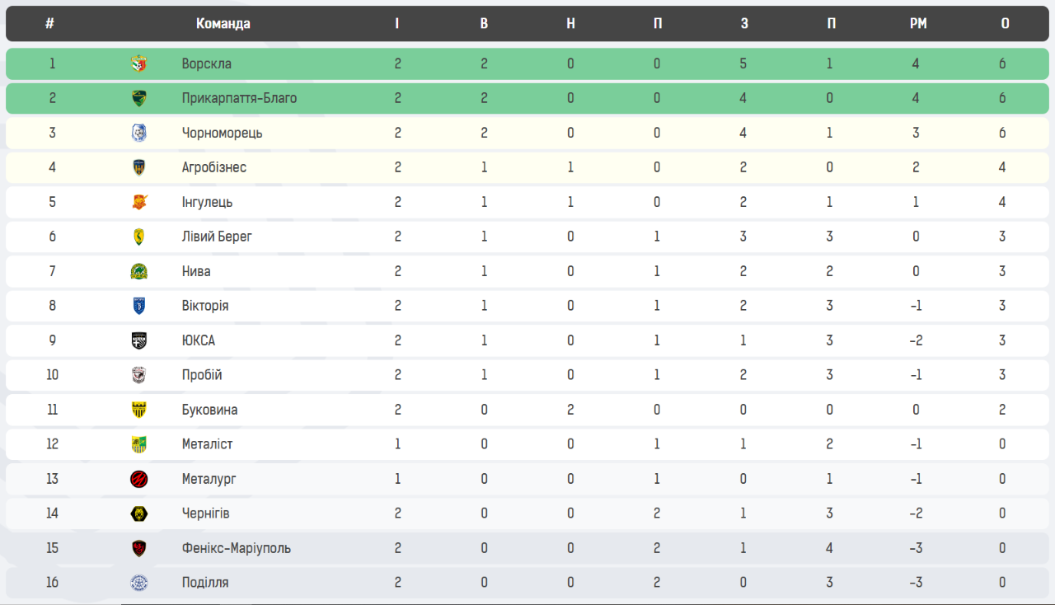Click the Інгулець team logo
This screenshot has width=1055, height=605.
point(139,202)
